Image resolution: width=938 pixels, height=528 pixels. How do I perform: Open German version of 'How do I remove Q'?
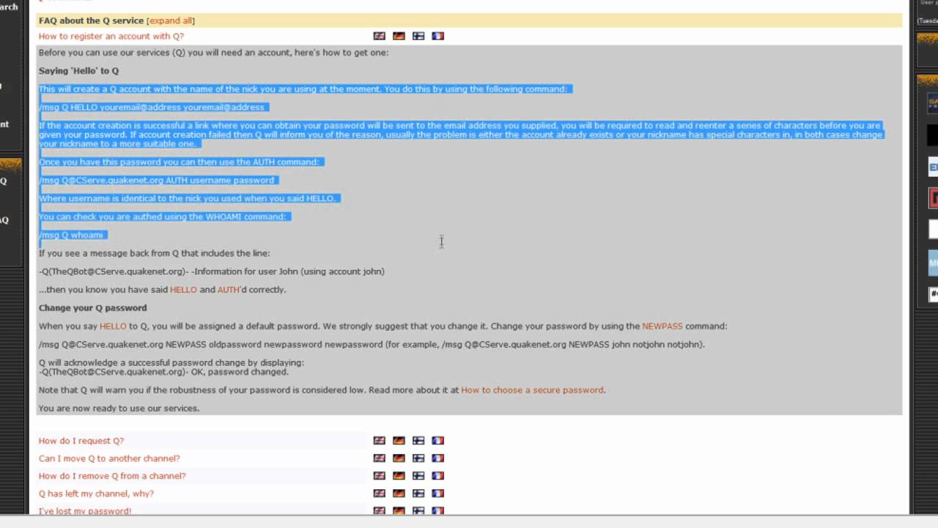click(x=399, y=476)
